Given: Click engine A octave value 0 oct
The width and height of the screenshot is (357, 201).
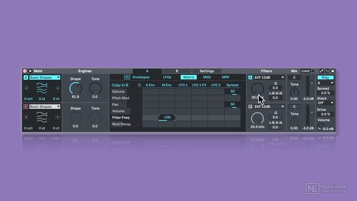Looking at the screenshot, I should 28,99.
